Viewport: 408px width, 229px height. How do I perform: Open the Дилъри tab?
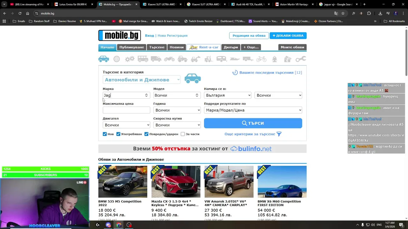coord(231,47)
